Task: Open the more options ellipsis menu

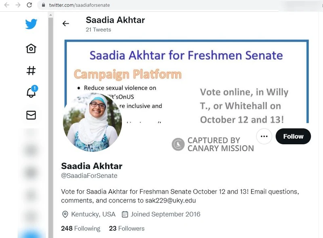Action: pyautogui.click(x=264, y=137)
